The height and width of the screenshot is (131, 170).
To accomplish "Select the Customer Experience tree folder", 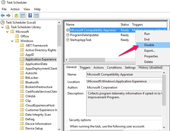I will 39,110.
